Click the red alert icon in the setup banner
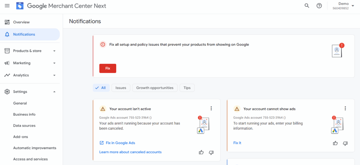This screenshot has height=165, width=360. point(103,45)
